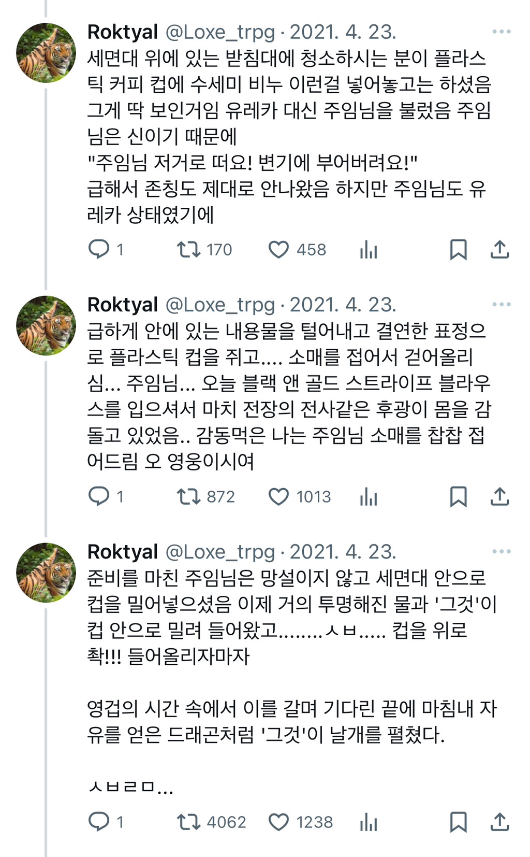530x857 pixels.
Task: Open more options on the third tweet
Action: (x=501, y=552)
